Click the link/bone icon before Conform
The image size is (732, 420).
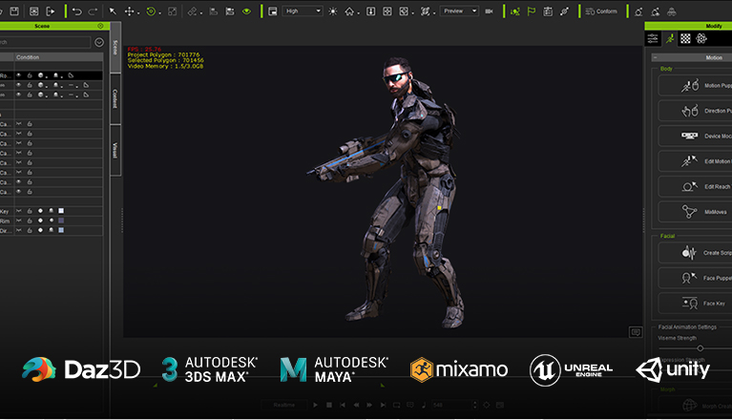click(564, 11)
